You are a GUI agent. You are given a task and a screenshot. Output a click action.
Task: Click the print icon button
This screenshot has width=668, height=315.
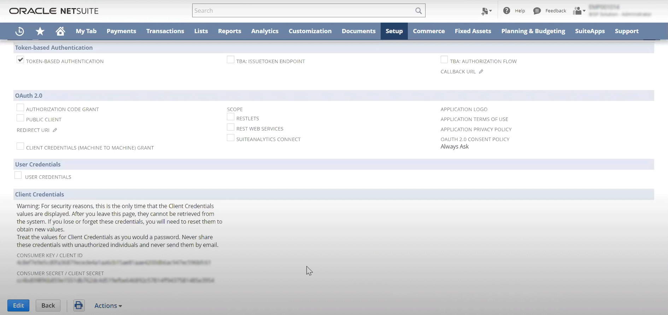pyautogui.click(x=79, y=305)
